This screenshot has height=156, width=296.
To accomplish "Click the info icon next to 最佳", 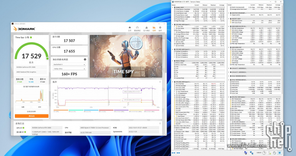I will [x=45, y=79].
